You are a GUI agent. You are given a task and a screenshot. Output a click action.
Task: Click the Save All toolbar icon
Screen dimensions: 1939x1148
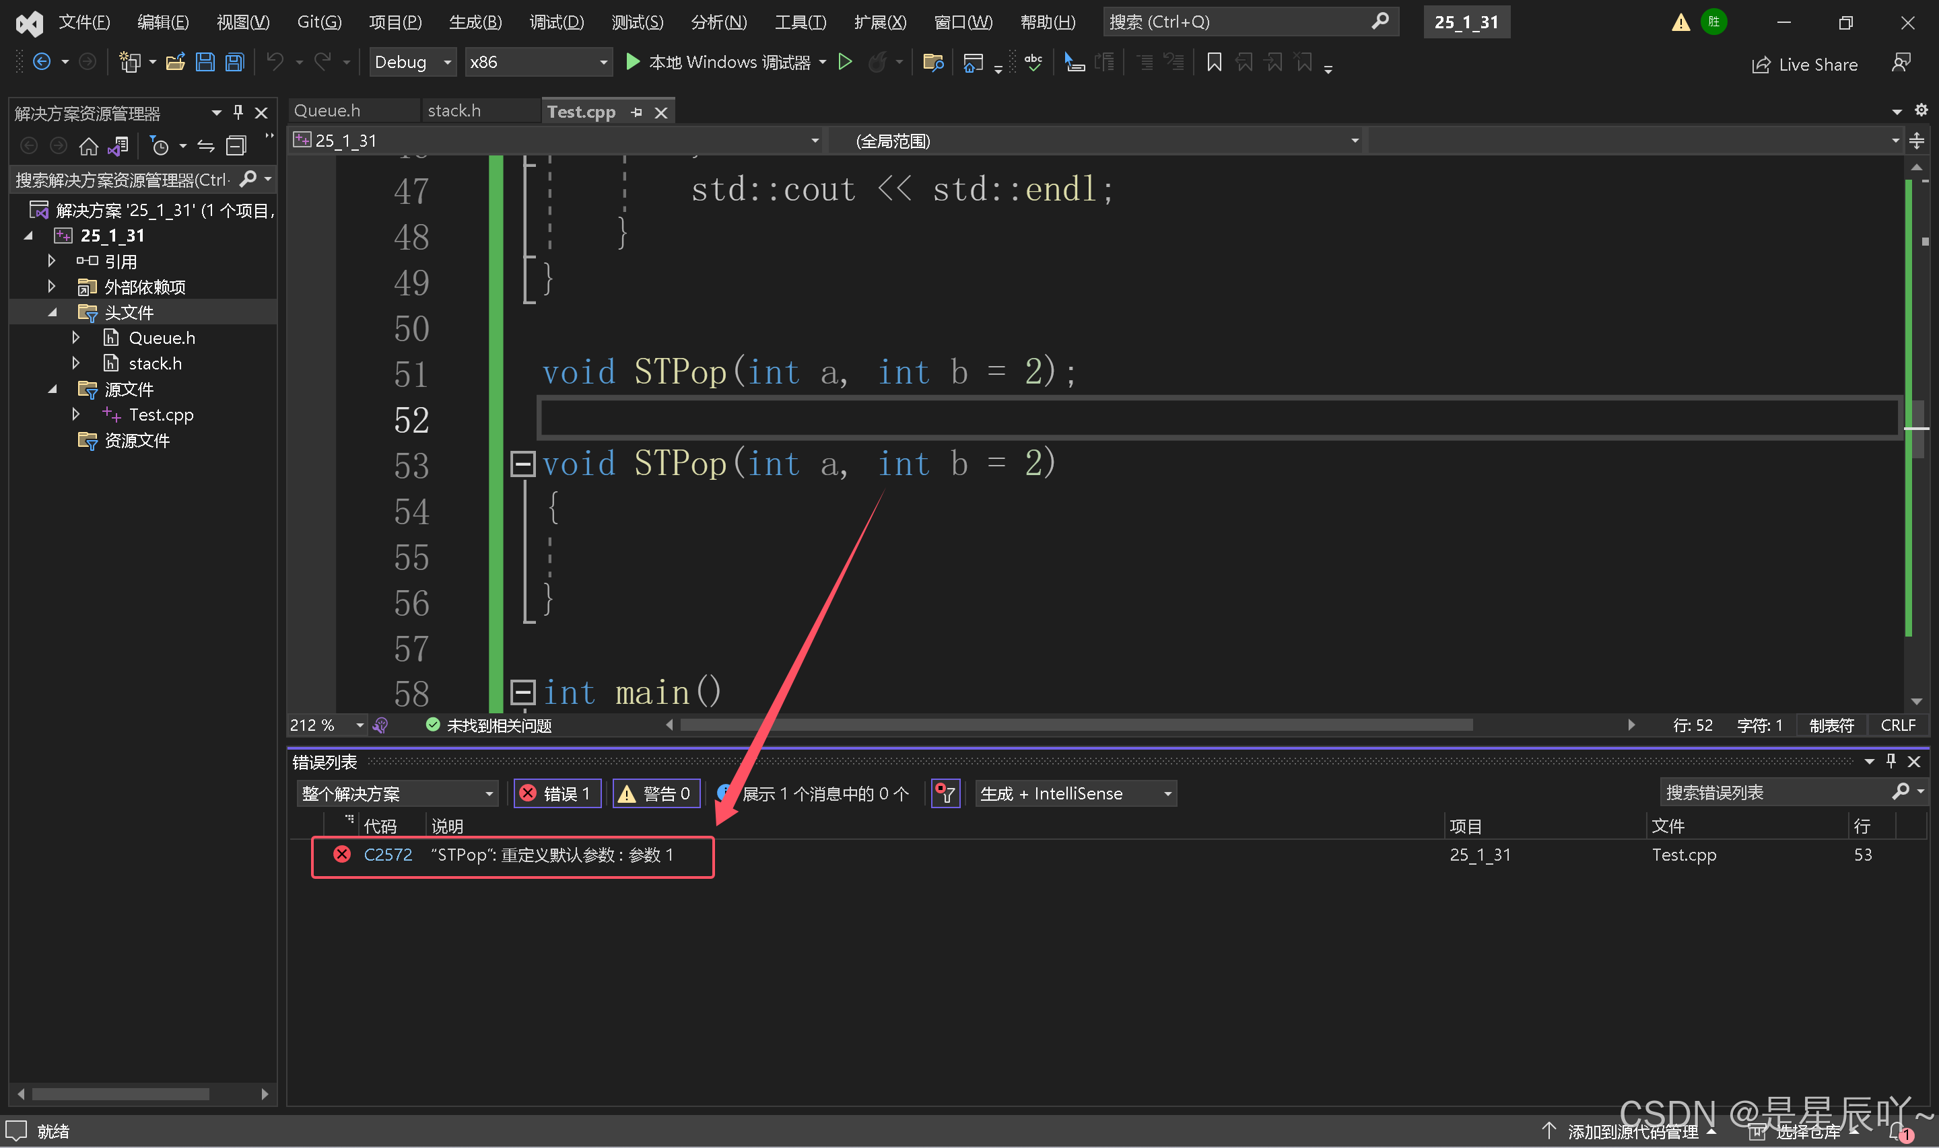click(x=234, y=62)
